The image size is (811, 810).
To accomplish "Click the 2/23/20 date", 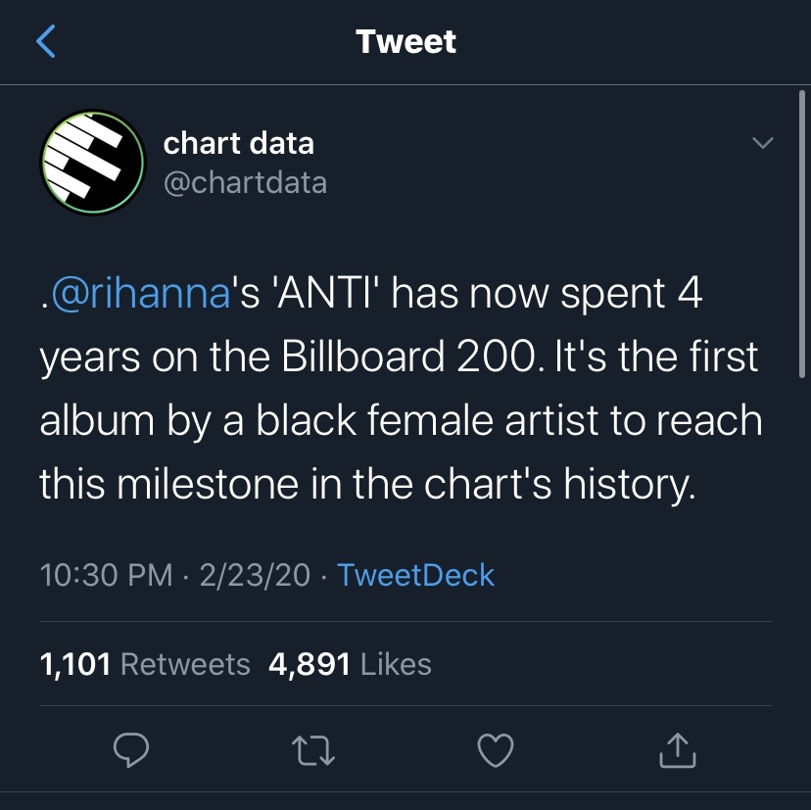I will click(255, 575).
